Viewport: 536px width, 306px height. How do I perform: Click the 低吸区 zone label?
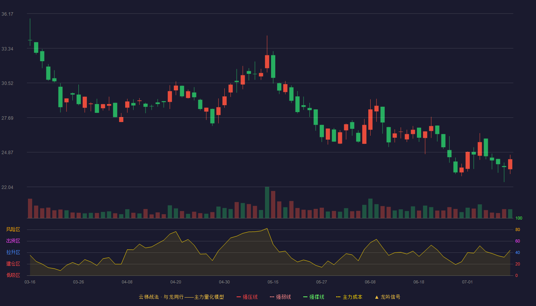13,275
